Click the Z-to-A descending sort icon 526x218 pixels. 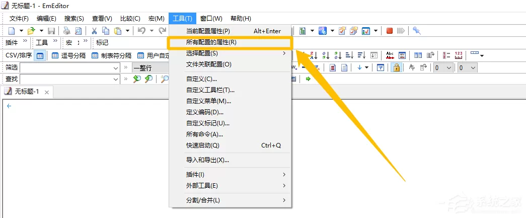pos(314,55)
